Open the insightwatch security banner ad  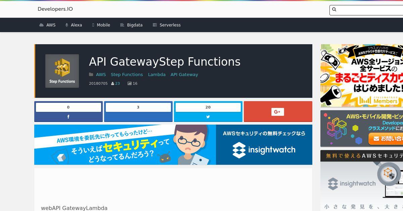tap(173, 145)
